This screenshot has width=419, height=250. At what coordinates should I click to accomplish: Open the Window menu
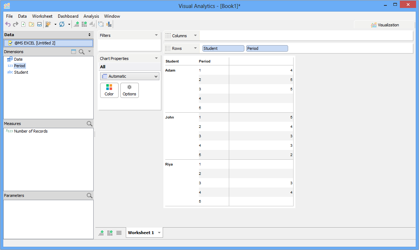pyautogui.click(x=112, y=16)
